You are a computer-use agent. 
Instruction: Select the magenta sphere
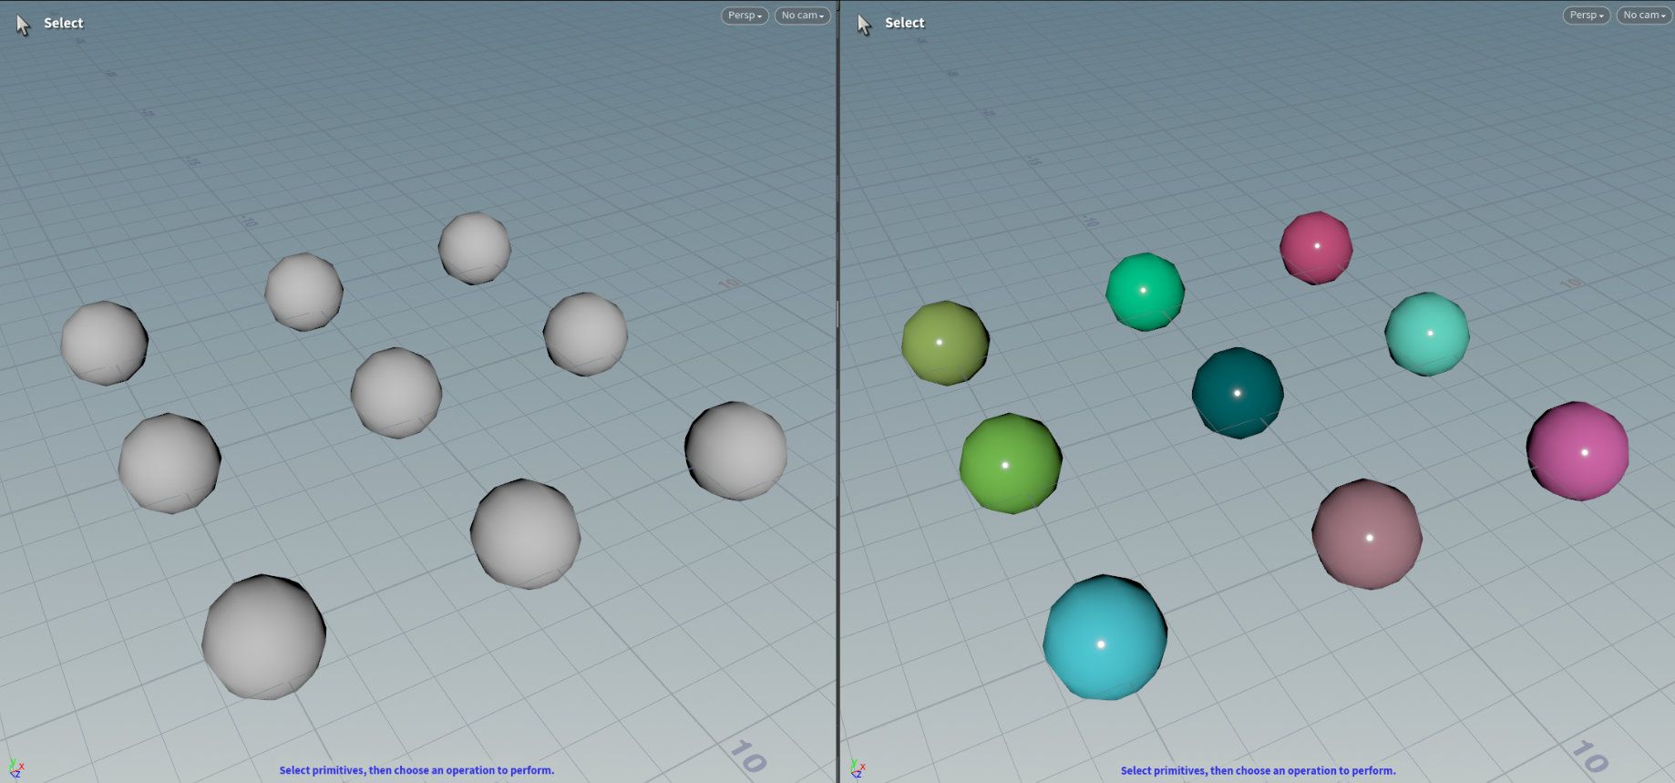pos(1577,451)
